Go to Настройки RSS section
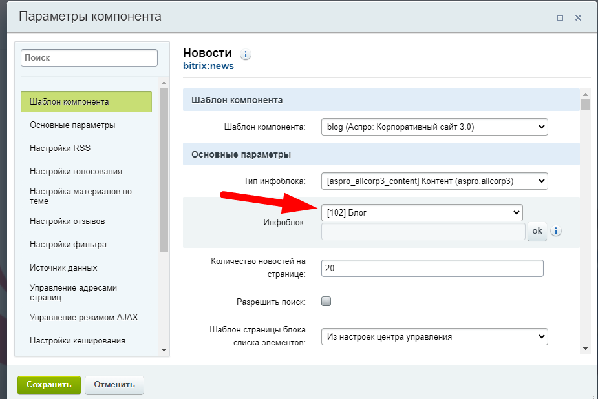The width and height of the screenshot is (598, 399). point(60,148)
